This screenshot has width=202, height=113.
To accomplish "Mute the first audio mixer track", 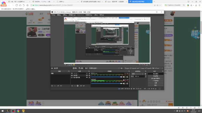I will click(x=124, y=77).
